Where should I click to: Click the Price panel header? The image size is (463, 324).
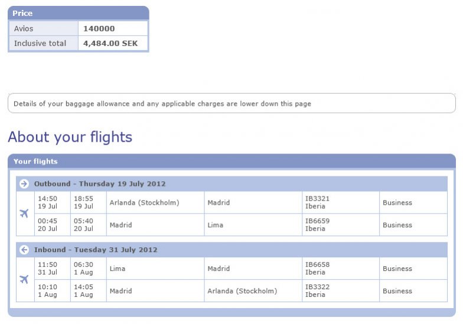click(x=22, y=13)
